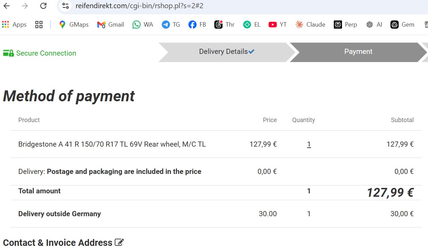Image resolution: width=428 pixels, height=252 pixels.
Task: Open the YouTube YT bookmark
Action: pyautogui.click(x=277, y=25)
